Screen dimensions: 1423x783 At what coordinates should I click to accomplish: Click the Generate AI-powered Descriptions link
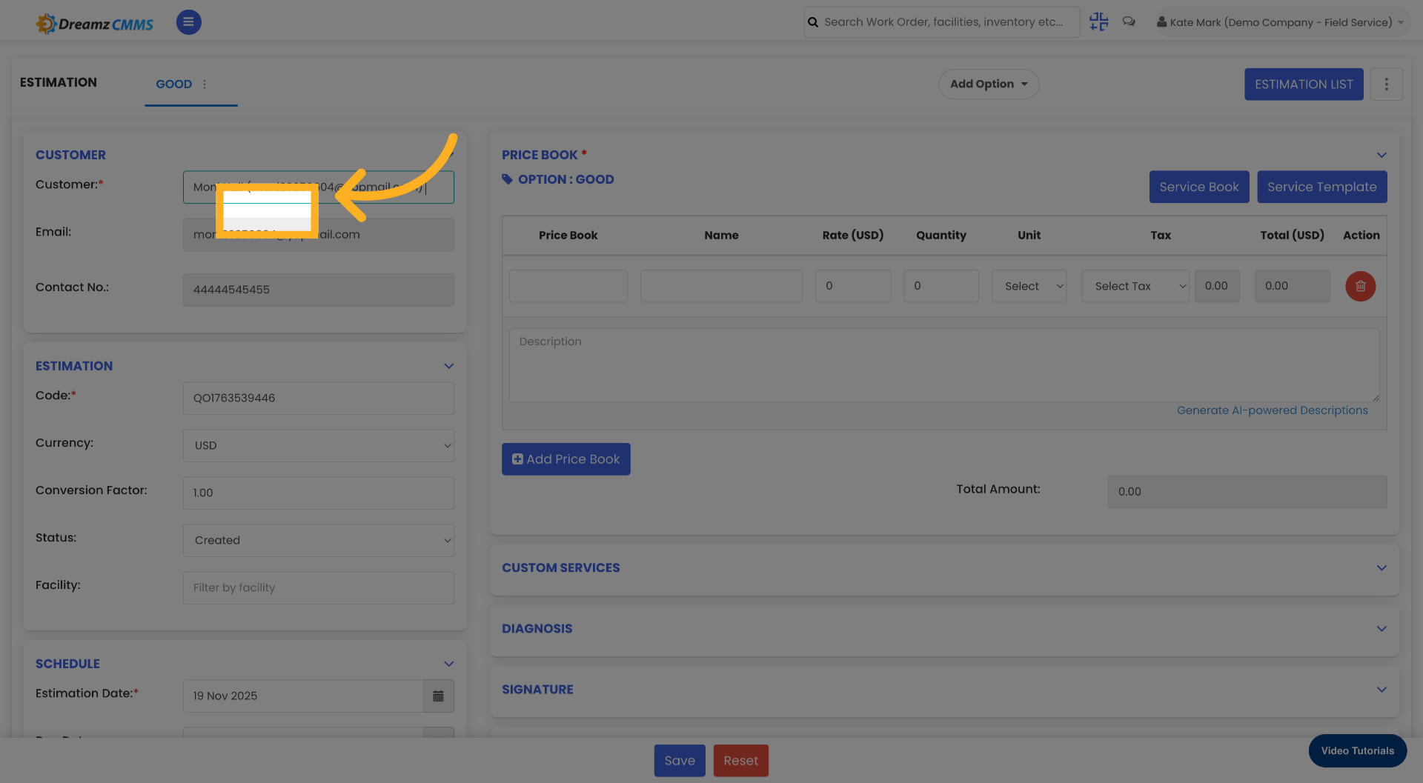click(x=1273, y=410)
